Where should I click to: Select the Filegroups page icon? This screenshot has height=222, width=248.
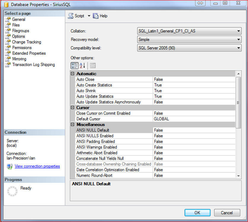(x=8, y=31)
